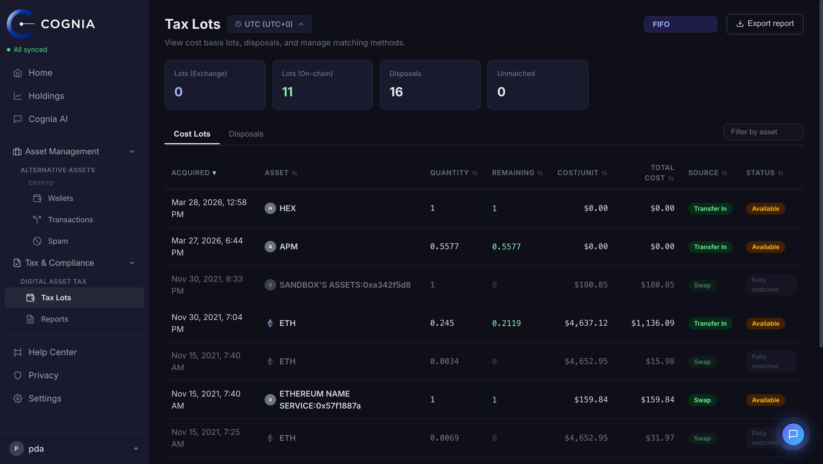Collapse the Asset Management section

(x=132, y=151)
